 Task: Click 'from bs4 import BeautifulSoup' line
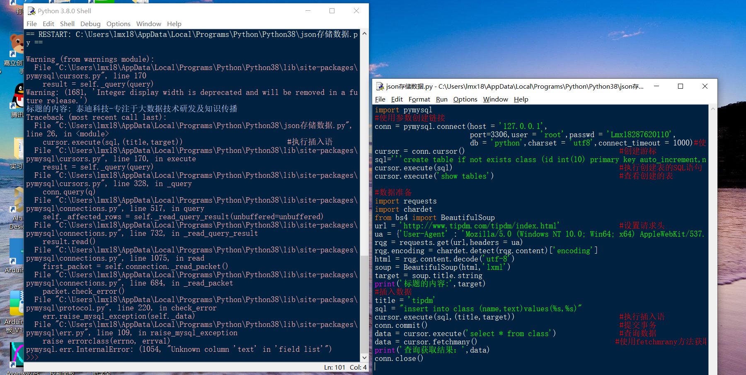(435, 218)
